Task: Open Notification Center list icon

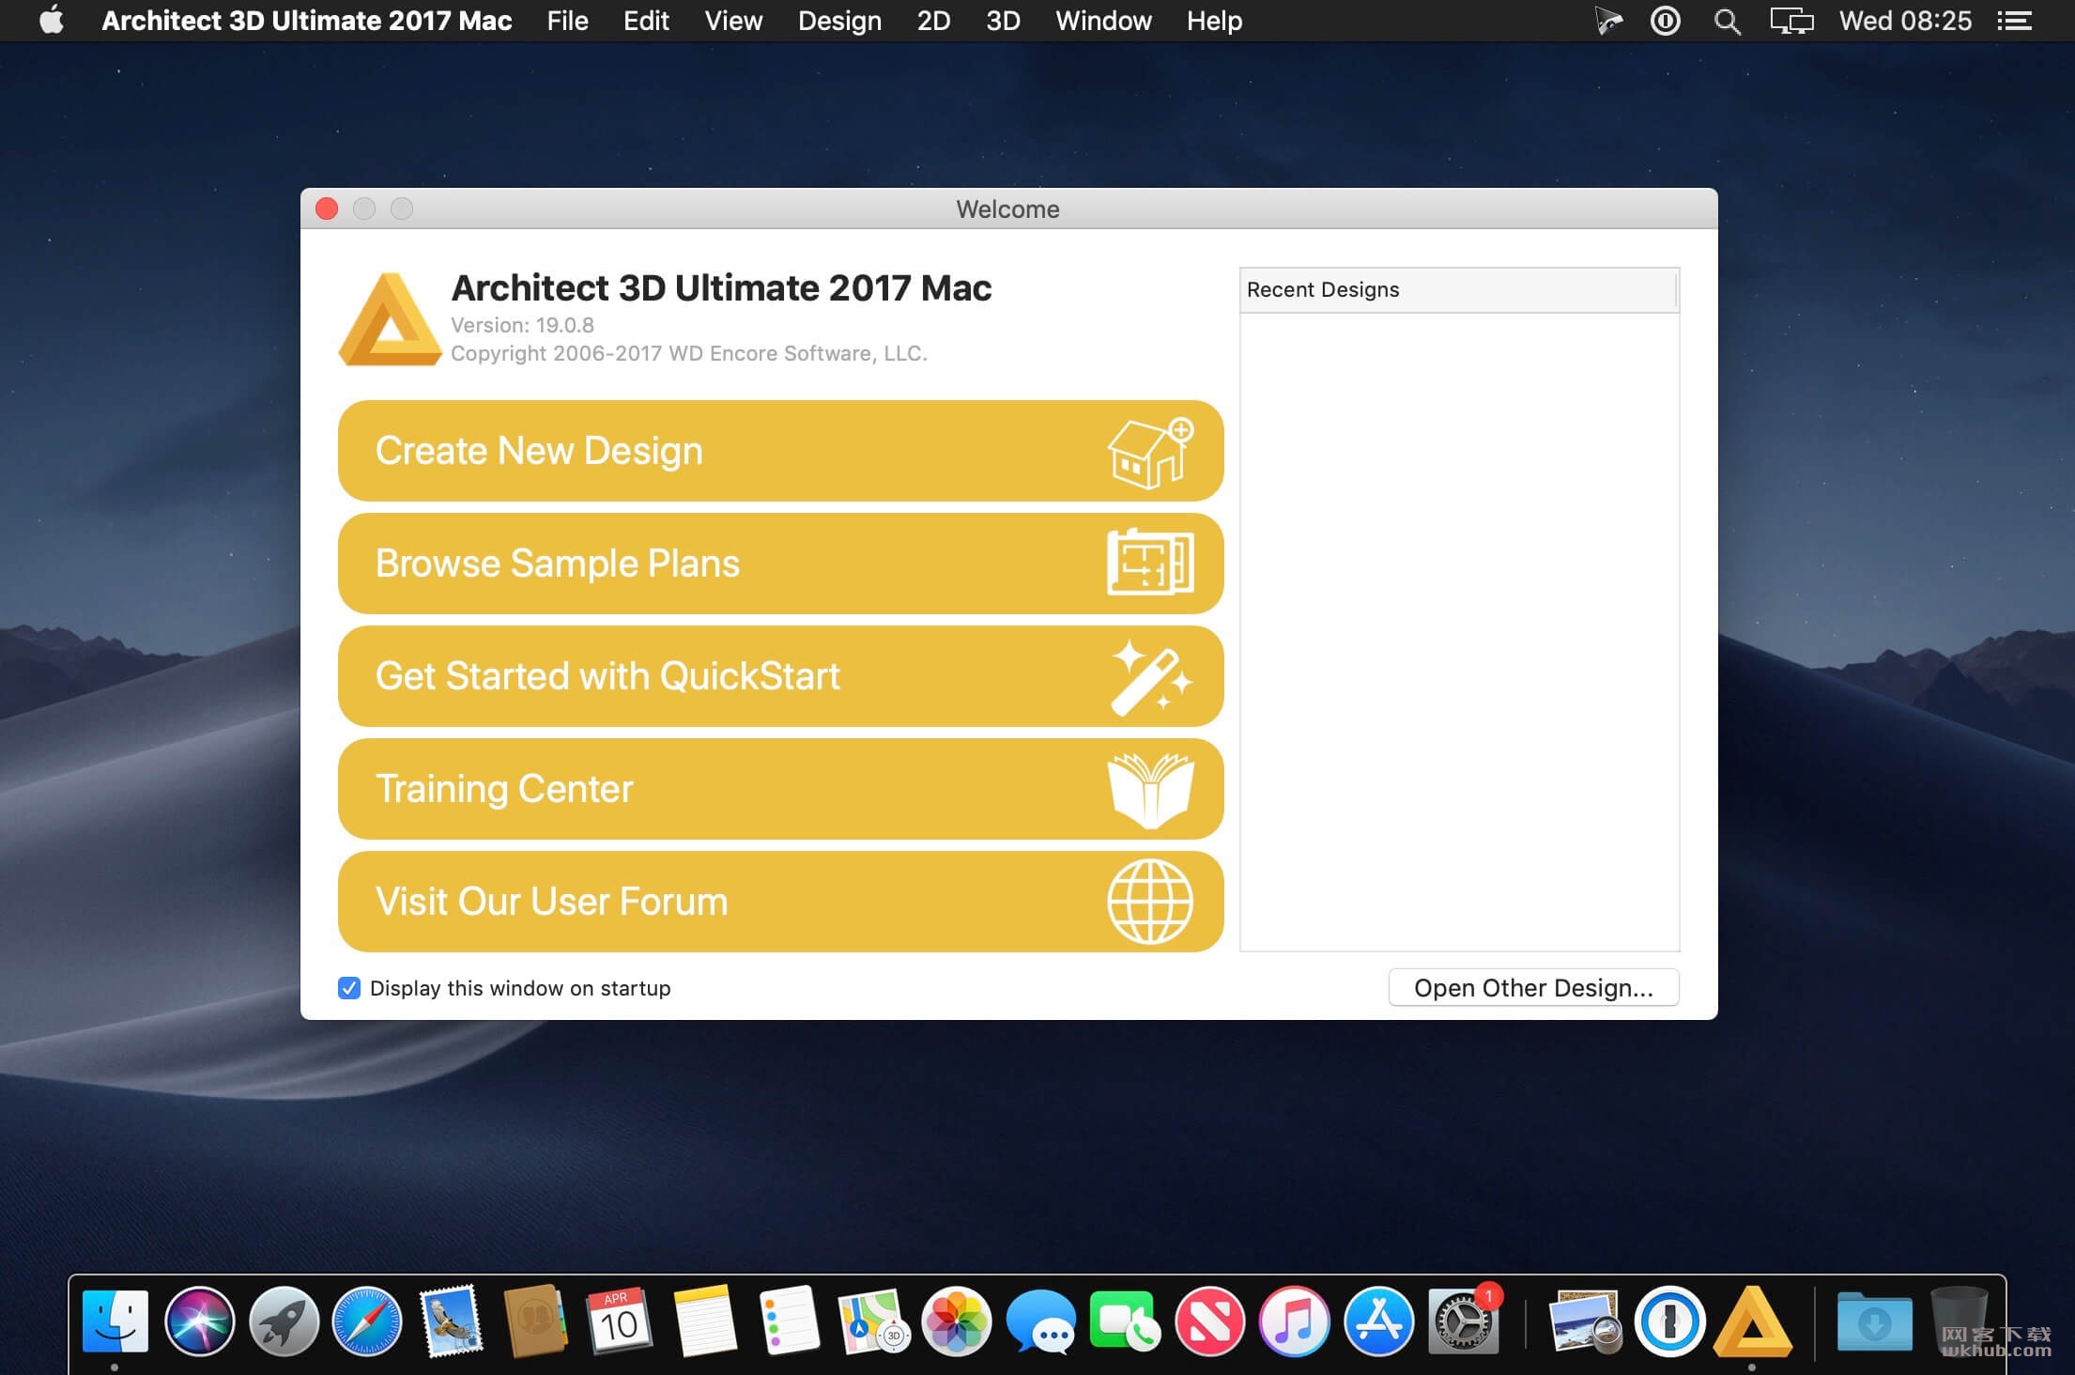Action: [x=2014, y=21]
